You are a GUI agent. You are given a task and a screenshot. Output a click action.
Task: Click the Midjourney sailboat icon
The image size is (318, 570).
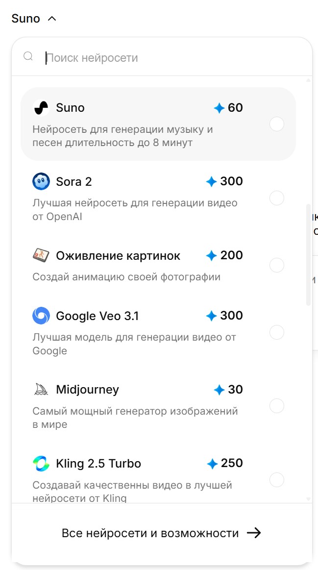pos(42,390)
